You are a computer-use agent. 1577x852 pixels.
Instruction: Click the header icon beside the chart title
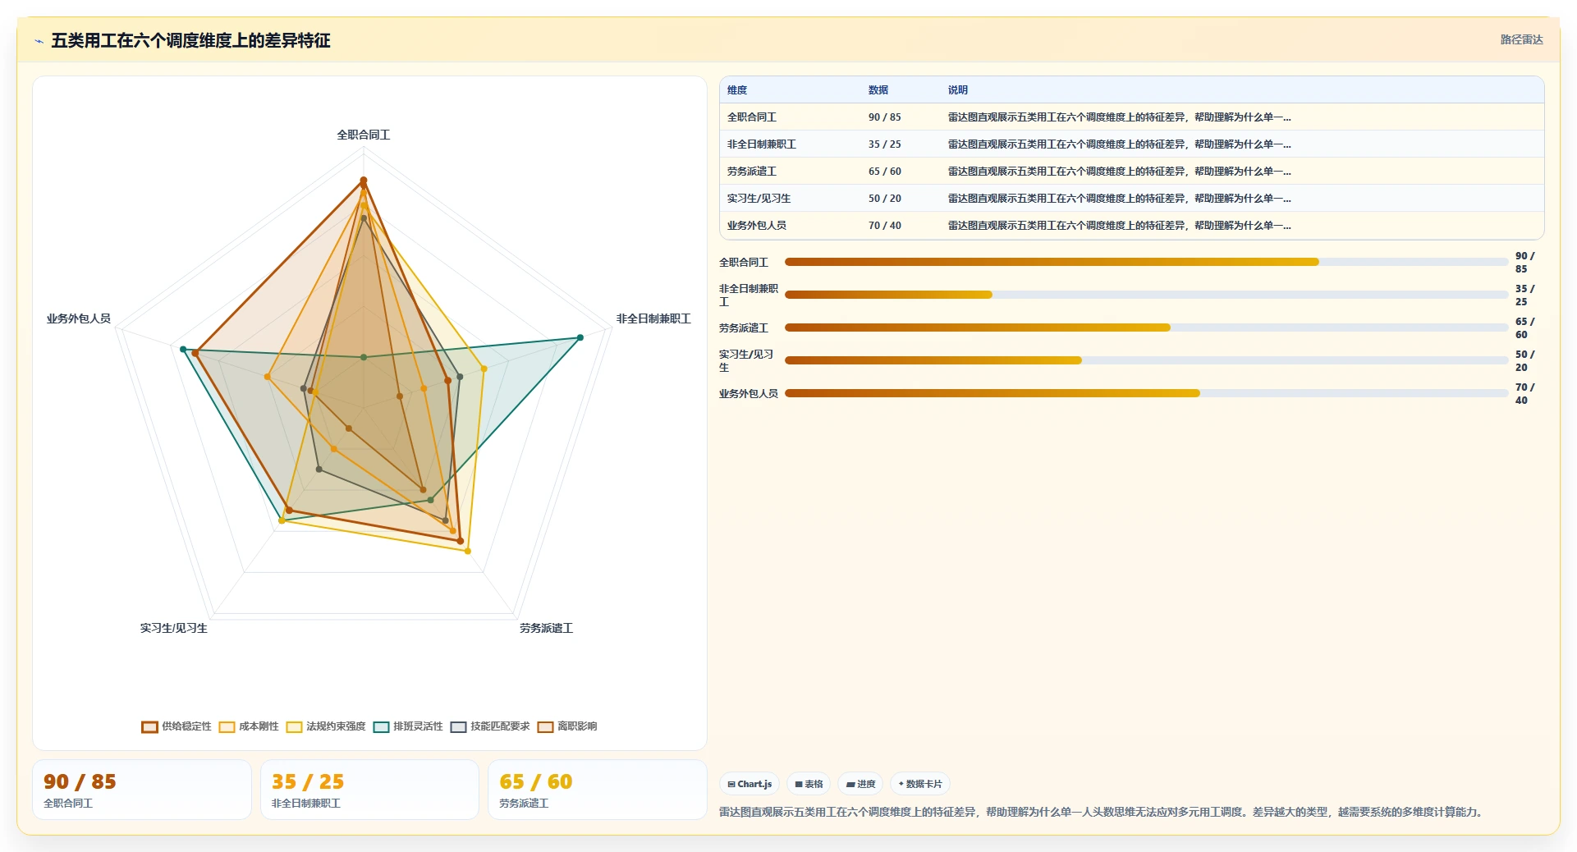coord(39,41)
